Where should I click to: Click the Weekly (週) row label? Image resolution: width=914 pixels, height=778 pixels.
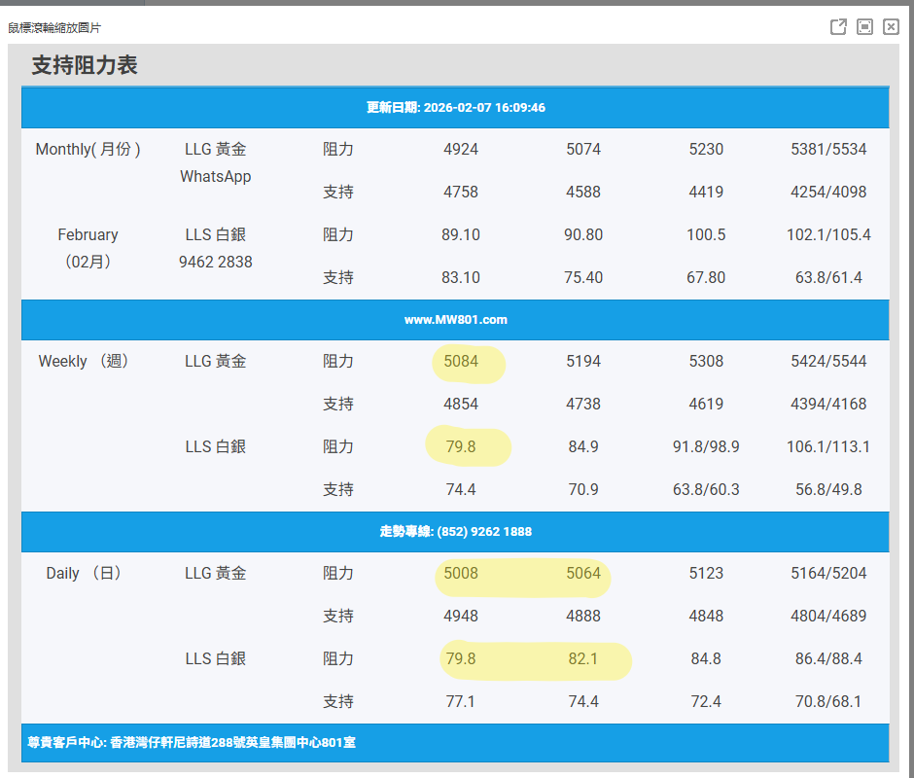tap(85, 362)
